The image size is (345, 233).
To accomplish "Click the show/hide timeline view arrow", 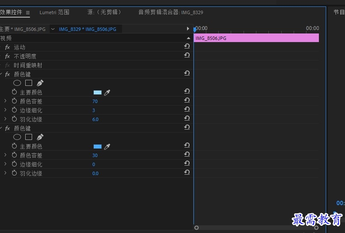I will click(187, 28).
